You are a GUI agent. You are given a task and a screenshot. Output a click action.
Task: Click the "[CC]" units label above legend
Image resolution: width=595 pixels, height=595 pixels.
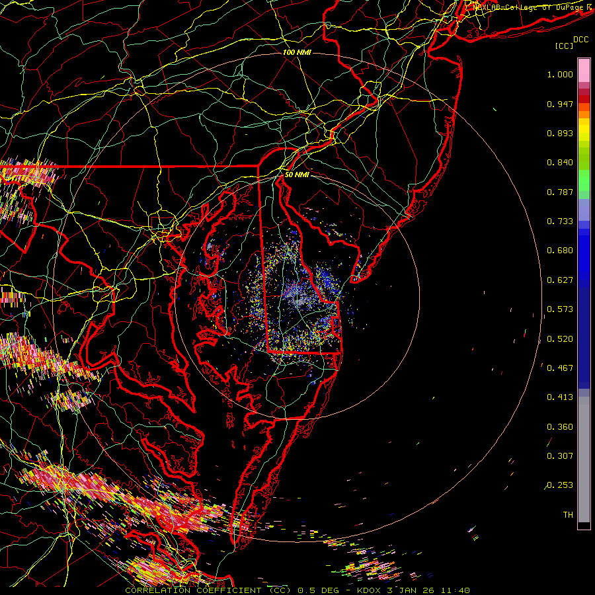click(x=565, y=46)
